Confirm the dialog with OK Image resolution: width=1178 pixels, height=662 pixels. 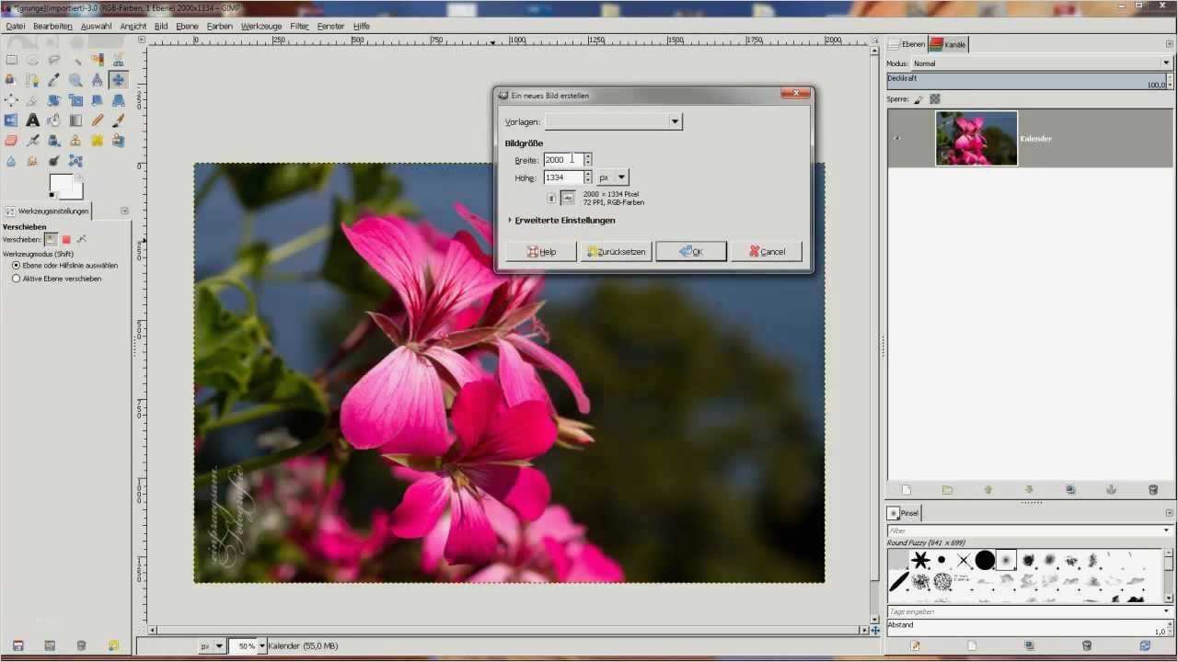690,251
